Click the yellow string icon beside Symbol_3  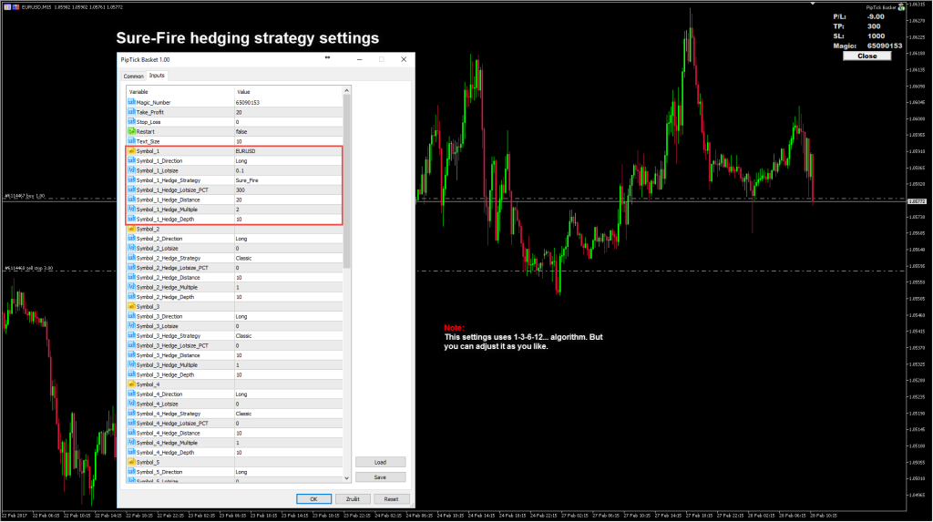131,306
